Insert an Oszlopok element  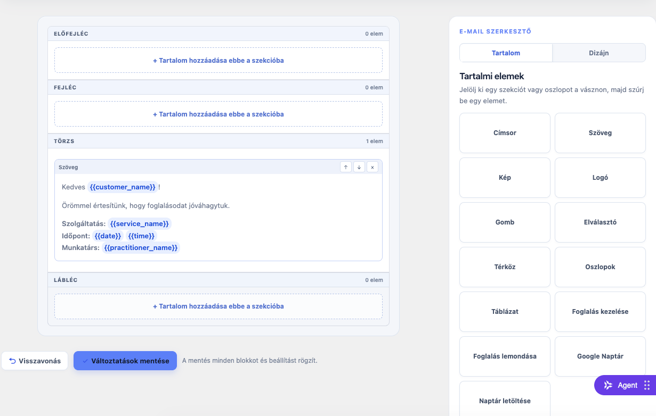pyautogui.click(x=600, y=267)
